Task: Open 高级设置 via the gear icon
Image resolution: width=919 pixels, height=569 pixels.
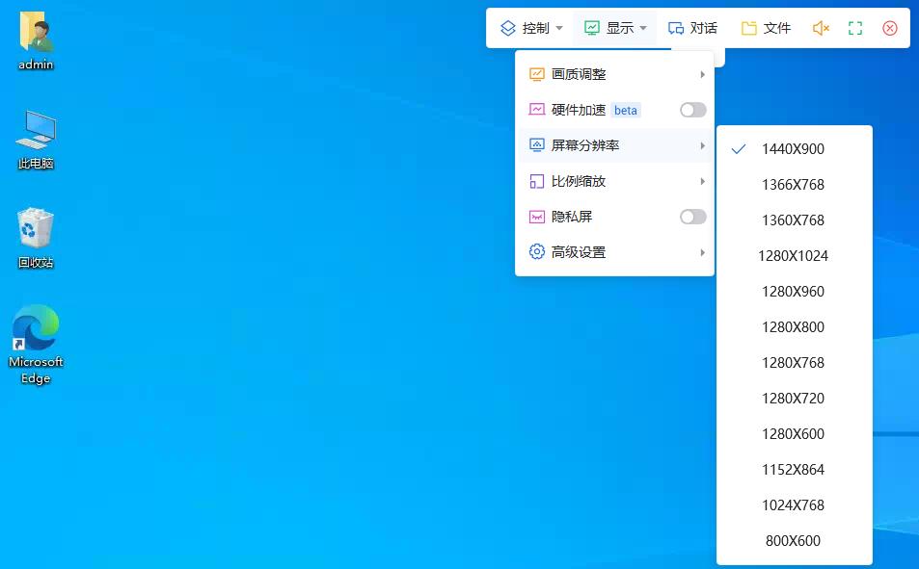Action: click(536, 251)
